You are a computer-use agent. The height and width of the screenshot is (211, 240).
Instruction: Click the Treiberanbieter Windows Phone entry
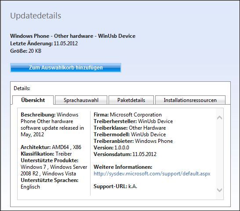(133, 141)
